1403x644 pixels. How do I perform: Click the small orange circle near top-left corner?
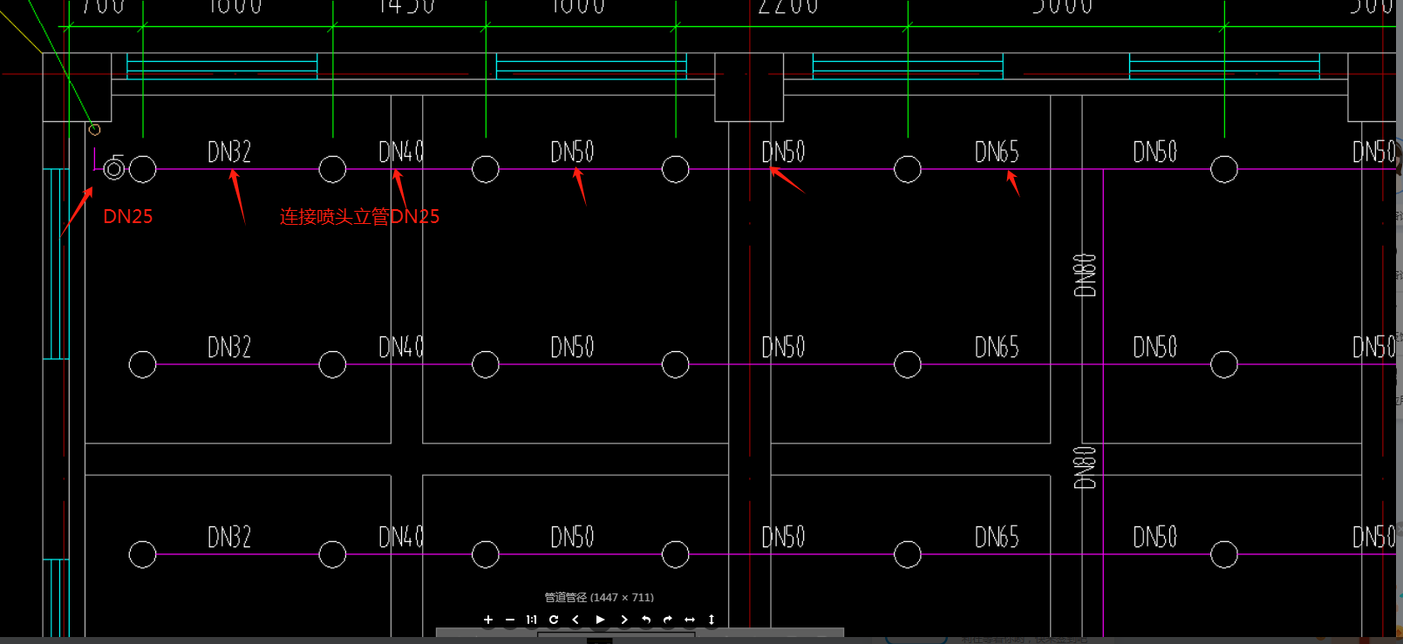(x=94, y=130)
